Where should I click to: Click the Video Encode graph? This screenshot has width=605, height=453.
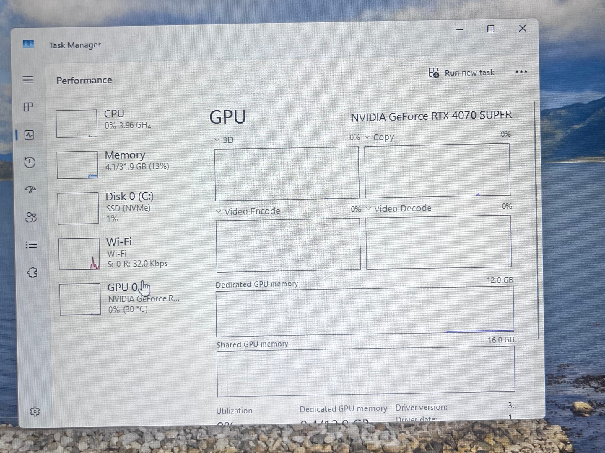[288, 245]
